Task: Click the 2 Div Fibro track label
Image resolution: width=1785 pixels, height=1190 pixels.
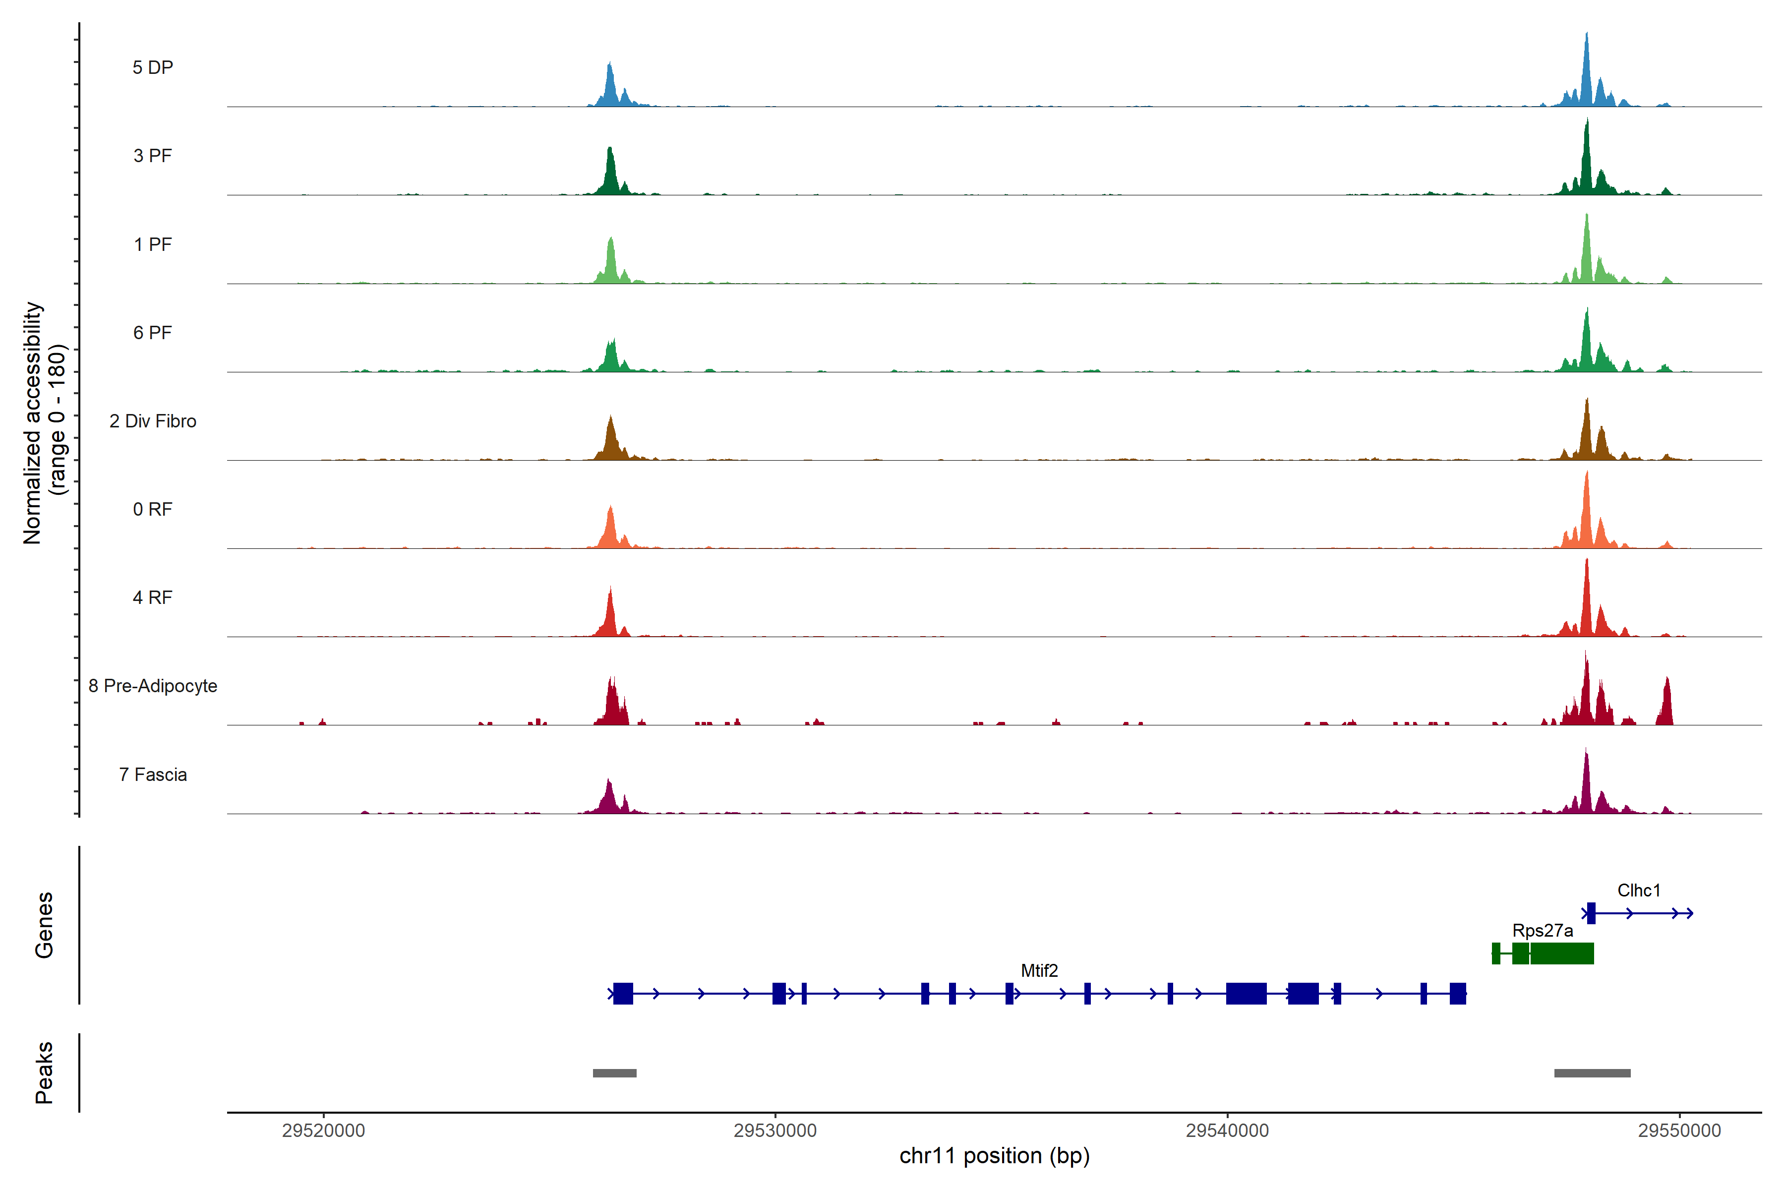Action: (153, 421)
